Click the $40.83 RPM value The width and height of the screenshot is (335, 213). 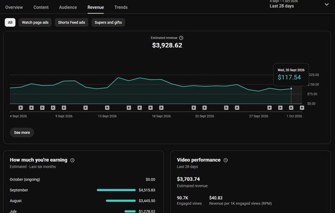click(x=216, y=198)
